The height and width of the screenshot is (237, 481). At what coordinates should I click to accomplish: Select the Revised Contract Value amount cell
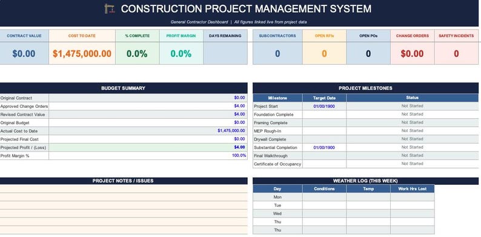click(148, 115)
